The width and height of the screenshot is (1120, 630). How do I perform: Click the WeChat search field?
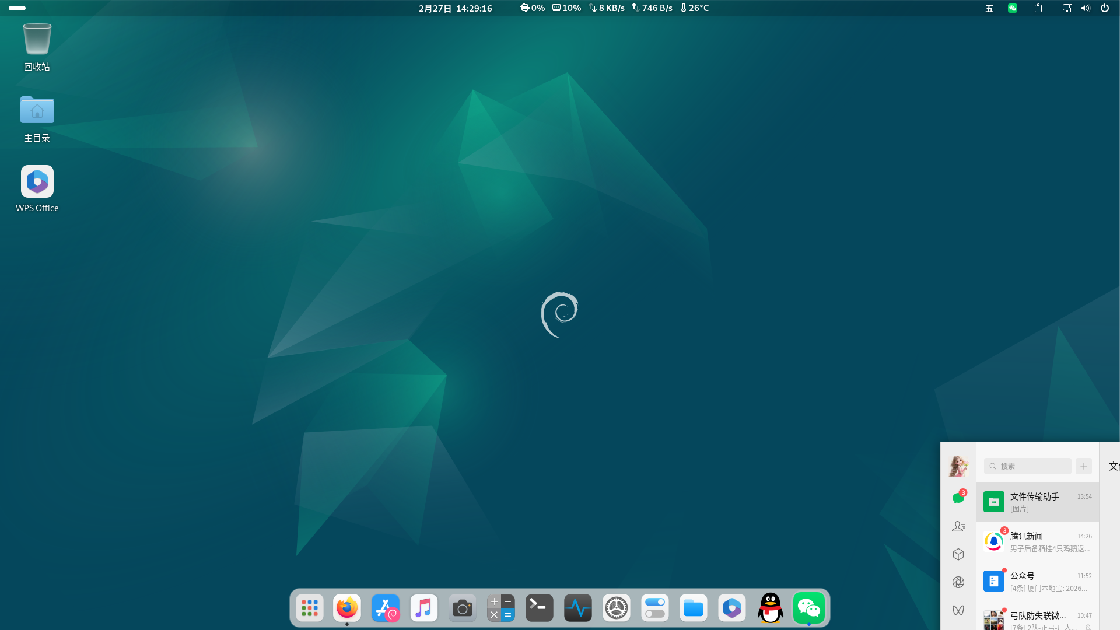click(x=1027, y=466)
